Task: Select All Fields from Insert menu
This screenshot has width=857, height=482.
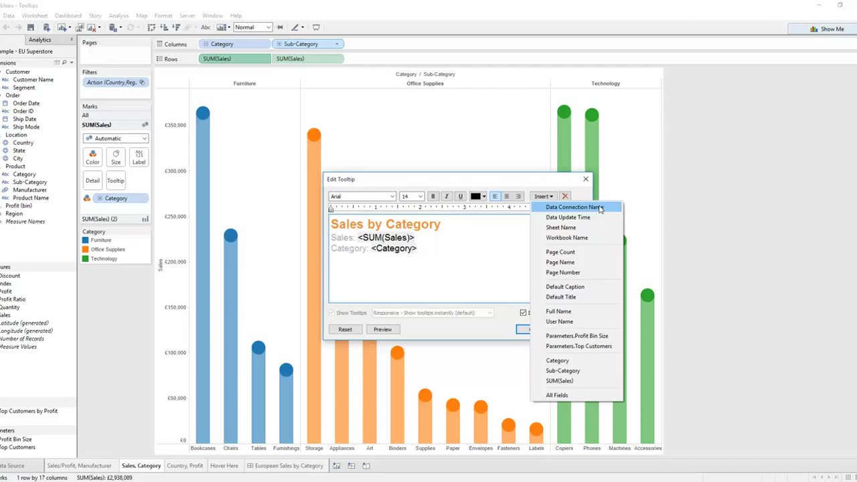Action: pyautogui.click(x=556, y=395)
